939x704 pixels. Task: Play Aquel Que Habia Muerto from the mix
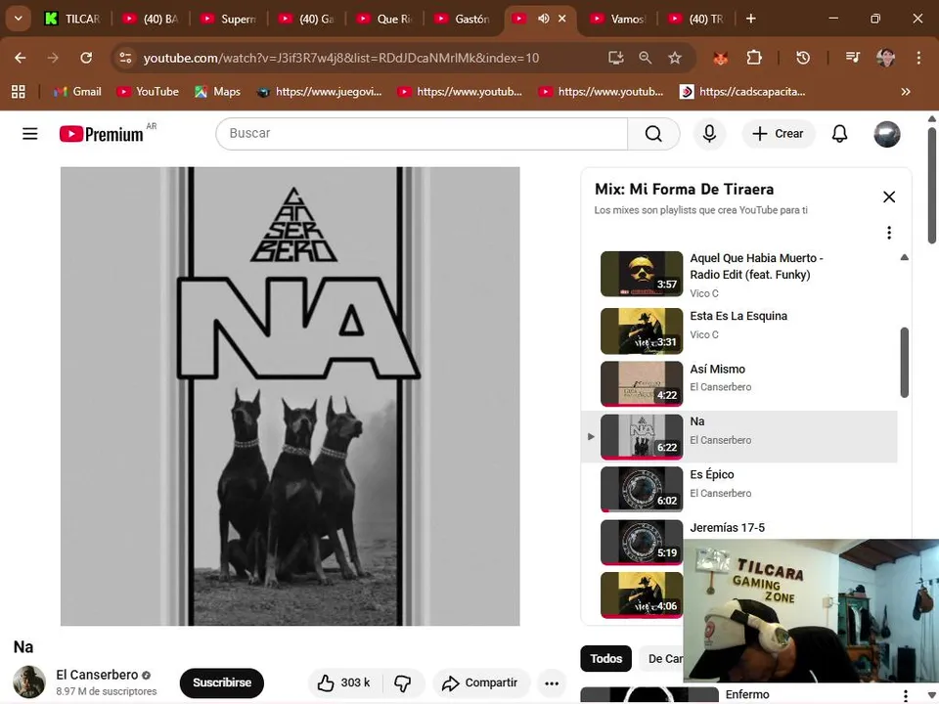pyautogui.click(x=739, y=274)
